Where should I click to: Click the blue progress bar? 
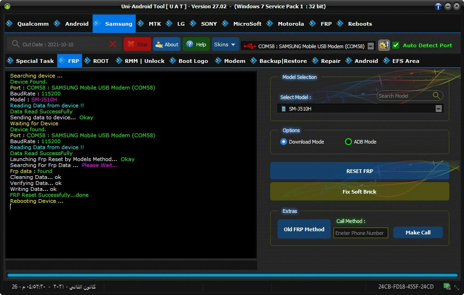(232, 275)
